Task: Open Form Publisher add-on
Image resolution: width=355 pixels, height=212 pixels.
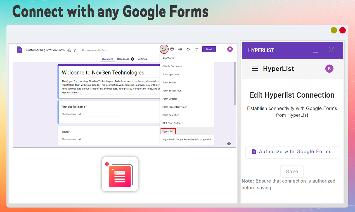Action: (187, 115)
